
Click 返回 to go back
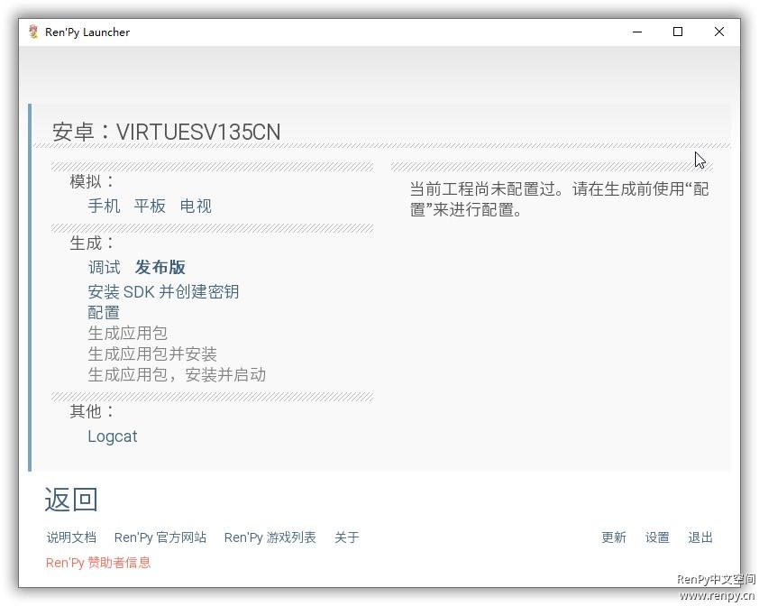point(71,500)
